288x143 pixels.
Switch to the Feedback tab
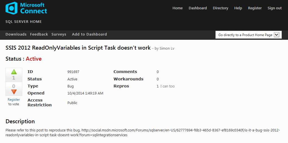click(x=39, y=34)
